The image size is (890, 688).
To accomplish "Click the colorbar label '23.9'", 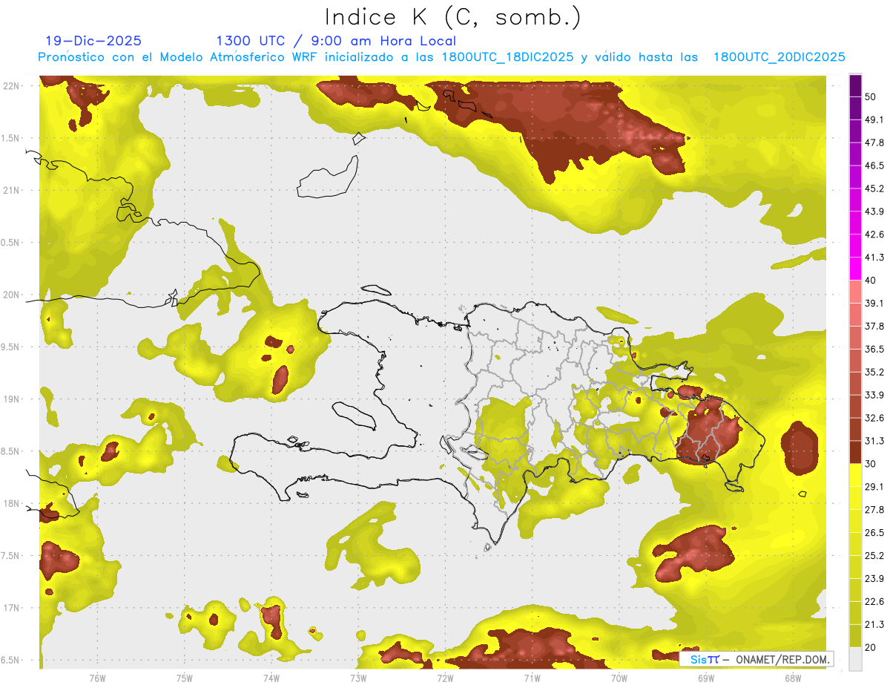I will click(x=874, y=578).
